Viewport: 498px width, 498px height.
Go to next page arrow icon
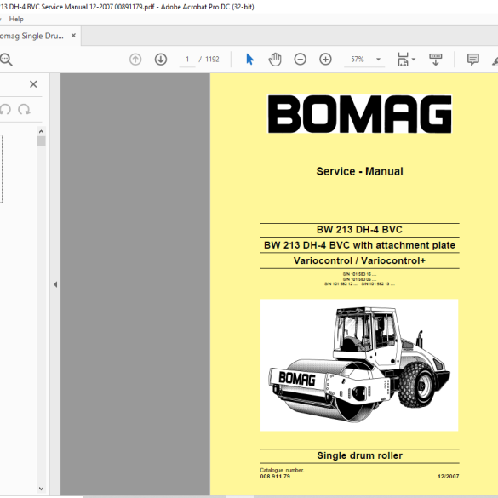[161, 60]
